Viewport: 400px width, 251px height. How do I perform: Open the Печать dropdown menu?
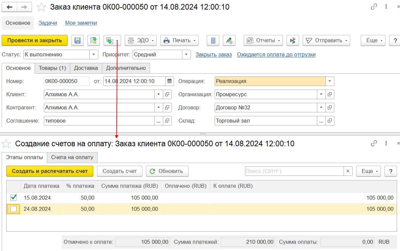pos(179,41)
